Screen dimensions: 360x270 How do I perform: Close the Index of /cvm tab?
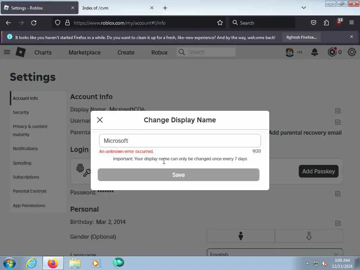(x=152, y=8)
